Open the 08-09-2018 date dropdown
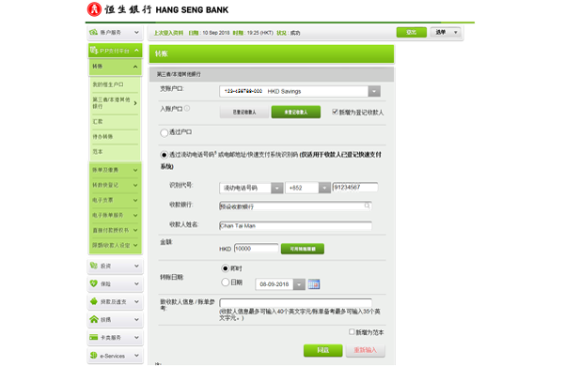 [x=280, y=284]
